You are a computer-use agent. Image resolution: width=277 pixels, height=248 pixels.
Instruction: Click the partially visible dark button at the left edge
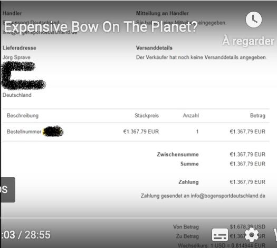point(7,190)
